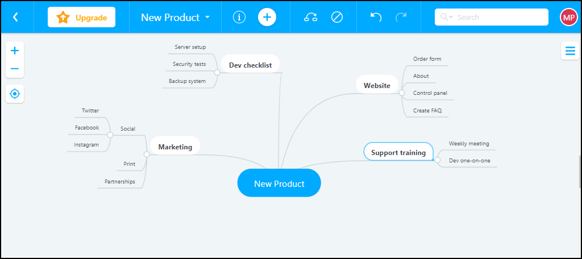582x259 pixels.
Task: Select the Backup system subtopic
Action: coord(187,81)
